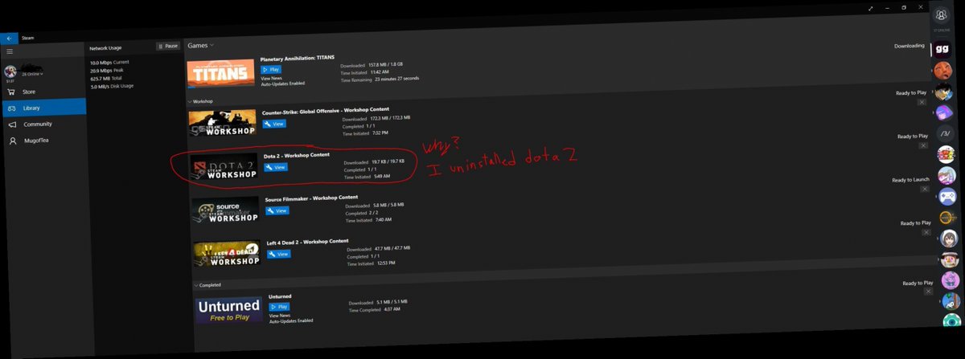Remove the Left 4 Dead 2 entry with X
Screen dimensions: 965x359
tap(926, 231)
